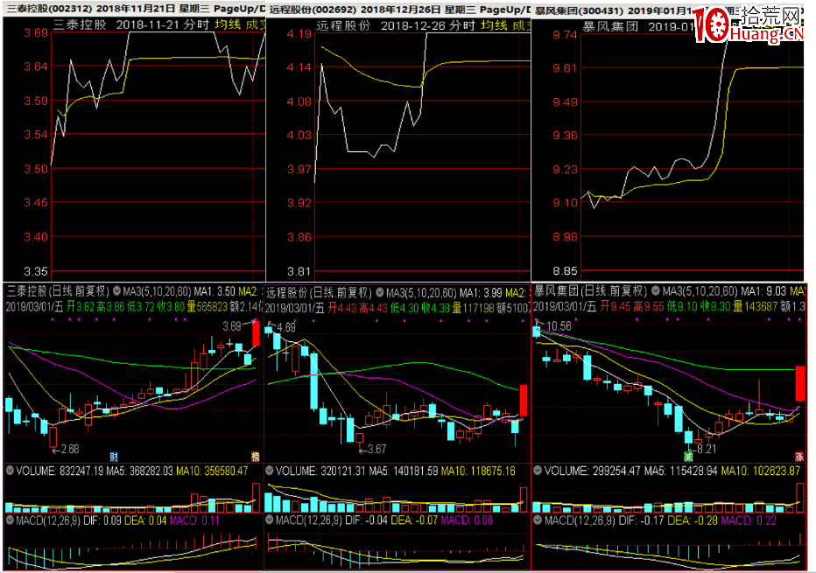Viewport: 816px width, 573px height.
Task: Click 收3.80 closing price in 三泰控股 info row
Action: (171, 307)
